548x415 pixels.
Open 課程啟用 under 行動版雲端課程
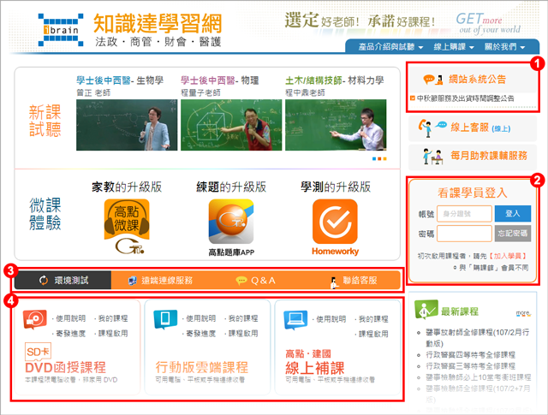[x=243, y=334]
